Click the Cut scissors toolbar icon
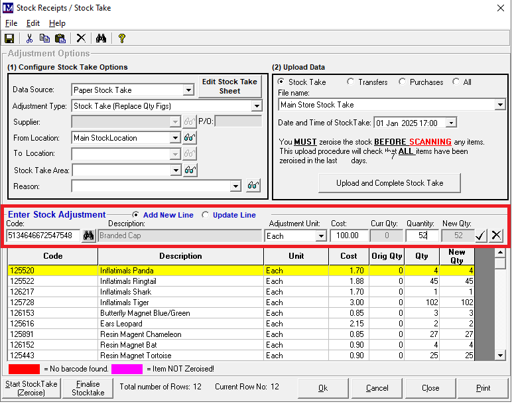The height and width of the screenshot is (404, 512). [29, 38]
